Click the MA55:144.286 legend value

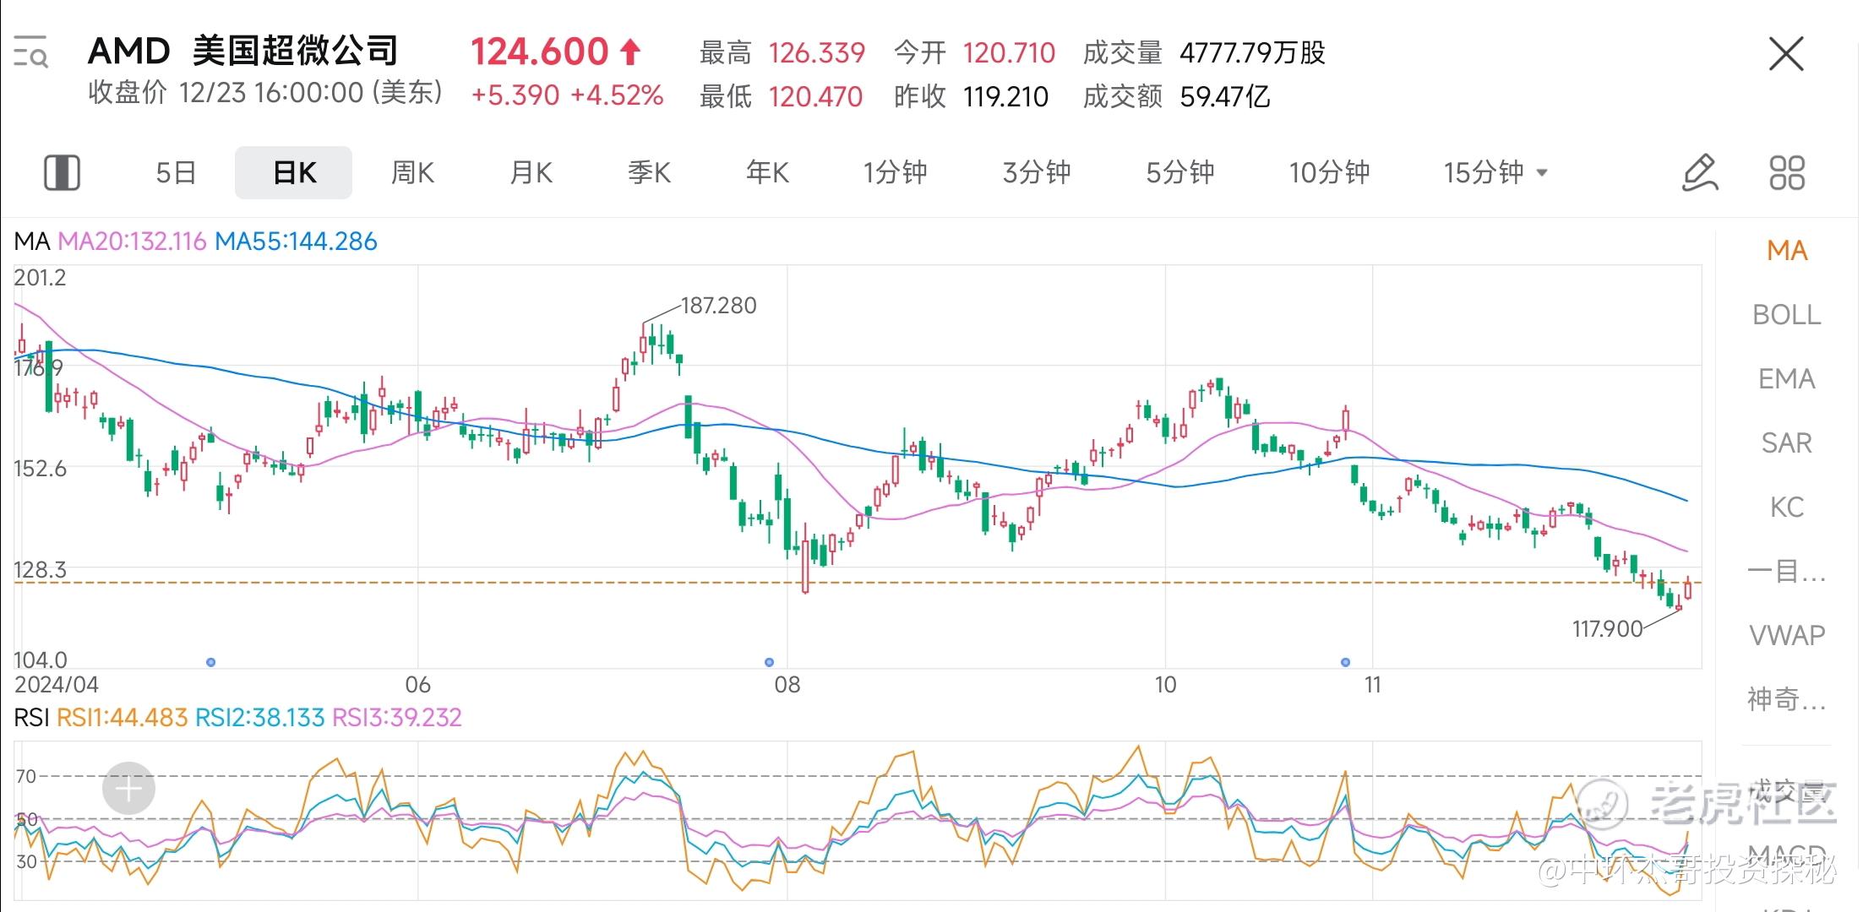point(296,242)
